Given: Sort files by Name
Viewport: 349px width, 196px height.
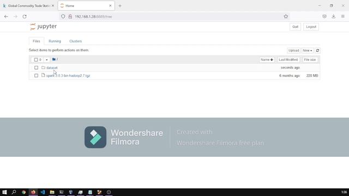Looking at the screenshot, I should [267, 59].
